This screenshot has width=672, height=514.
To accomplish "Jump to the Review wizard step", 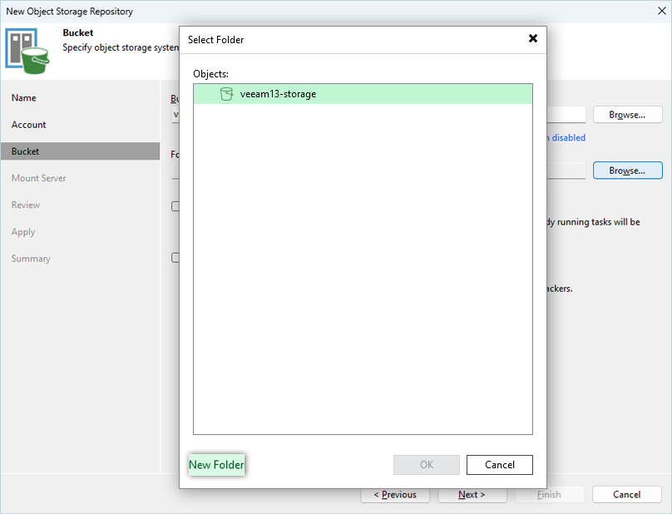I will pos(26,205).
